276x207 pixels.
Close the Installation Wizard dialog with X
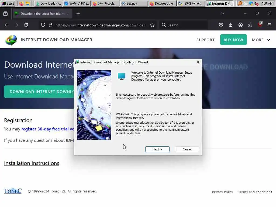click(198, 62)
